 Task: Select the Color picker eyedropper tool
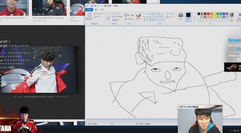[129, 19]
